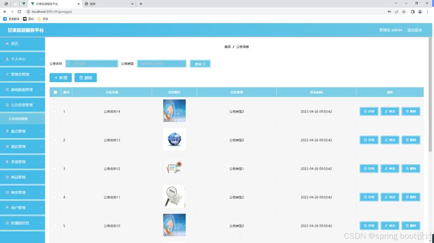Click 修改 for 公告名称13
The width and height of the screenshot is (434, 243).
click(x=390, y=140)
